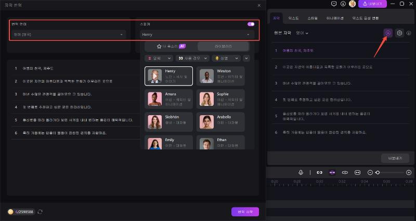Screen dimensions: 416x221
Task: Select subtitle row 4 in right panel
Action: point(341,100)
